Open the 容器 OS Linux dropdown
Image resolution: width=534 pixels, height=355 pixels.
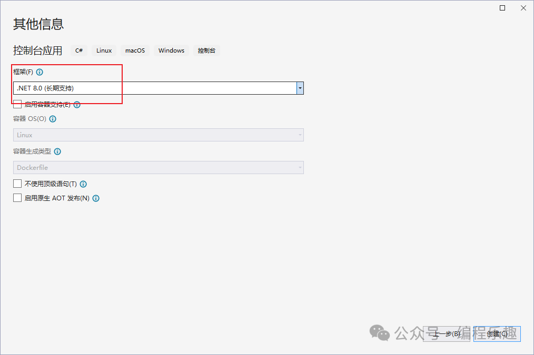pyautogui.click(x=159, y=135)
